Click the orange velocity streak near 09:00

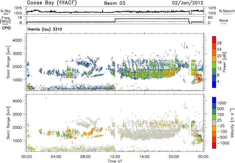(x=92, y=132)
